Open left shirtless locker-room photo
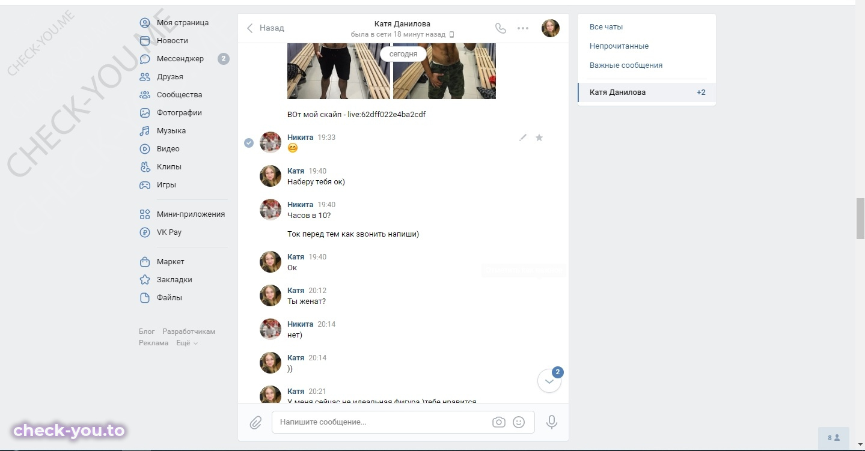The image size is (865, 451). pyautogui.click(x=339, y=71)
